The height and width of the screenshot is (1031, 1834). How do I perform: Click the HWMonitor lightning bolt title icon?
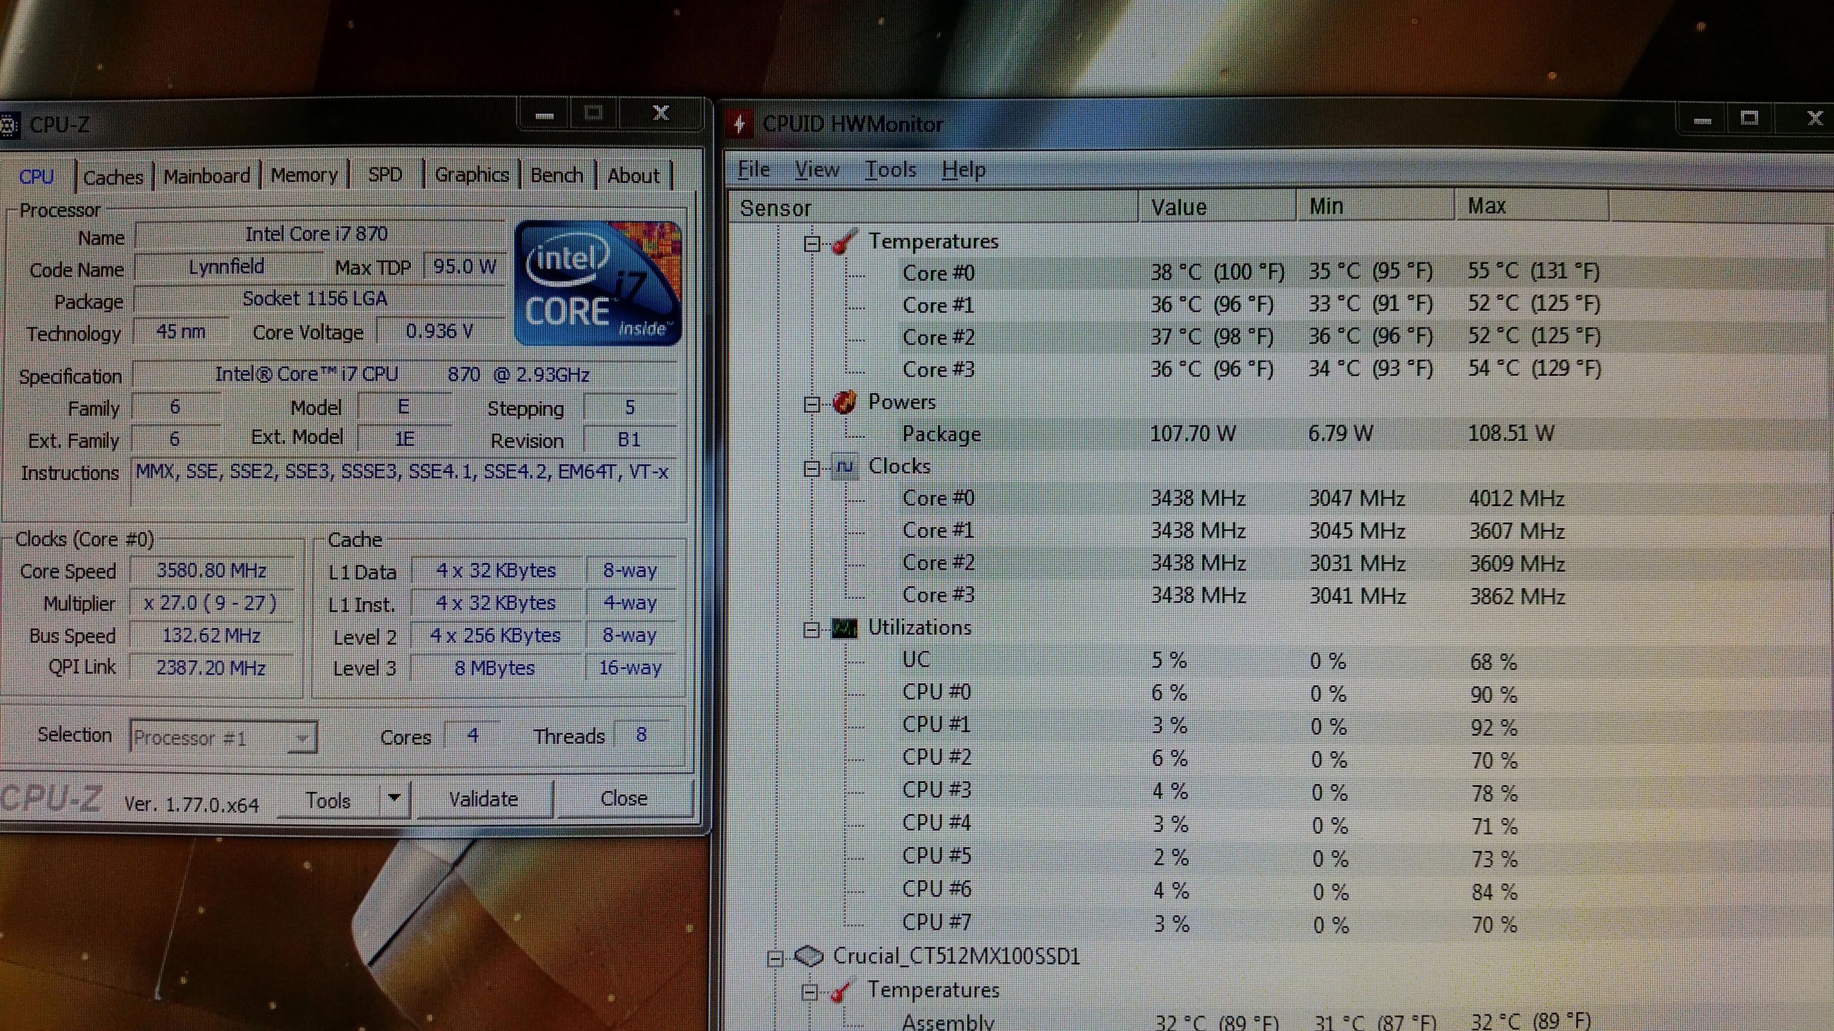740,124
